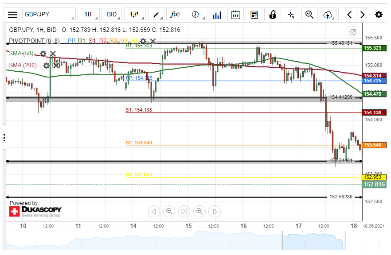This screenshot has height=255, width=391.
Task: Remove the PIVOTPOINT indicator
Action: point(153,41)
